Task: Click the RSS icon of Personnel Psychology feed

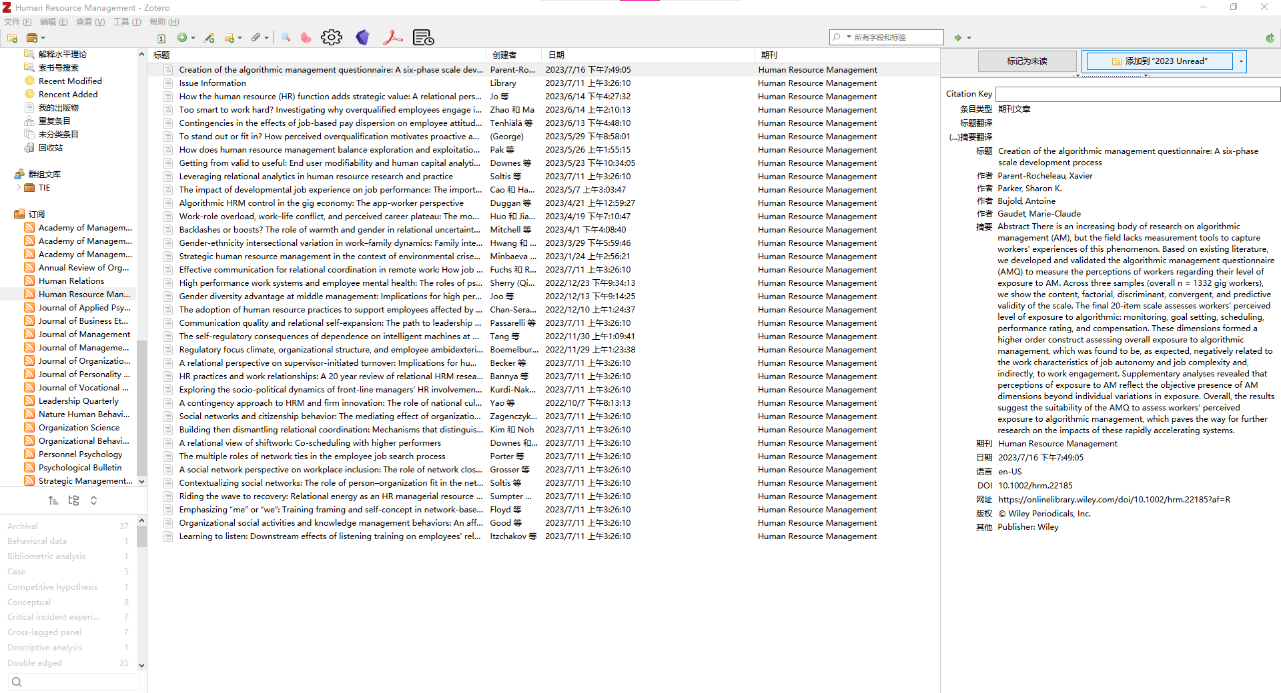Action: tap(29, 454)
